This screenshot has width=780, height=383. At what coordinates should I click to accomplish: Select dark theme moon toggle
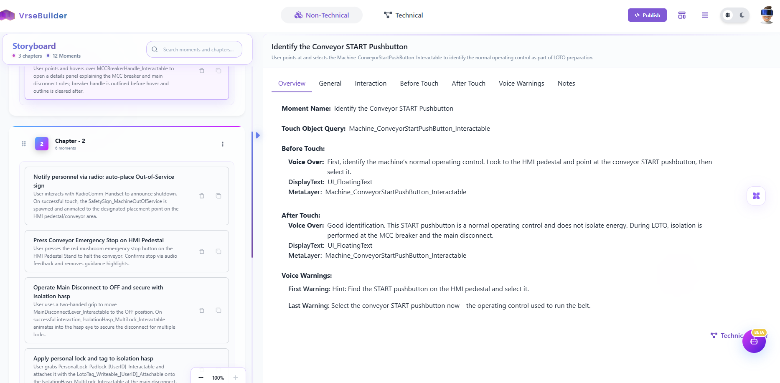pos(742,15)
